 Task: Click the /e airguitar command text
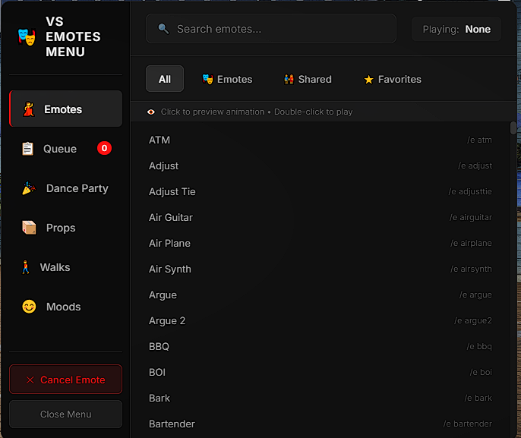(x=471, y=217)
